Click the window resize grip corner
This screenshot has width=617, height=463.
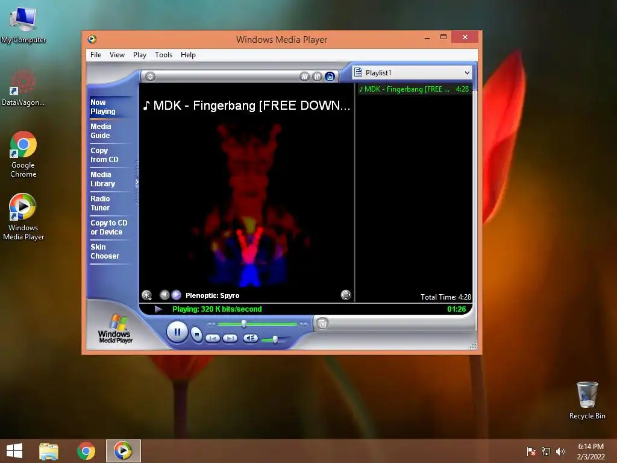coord(473,345)
